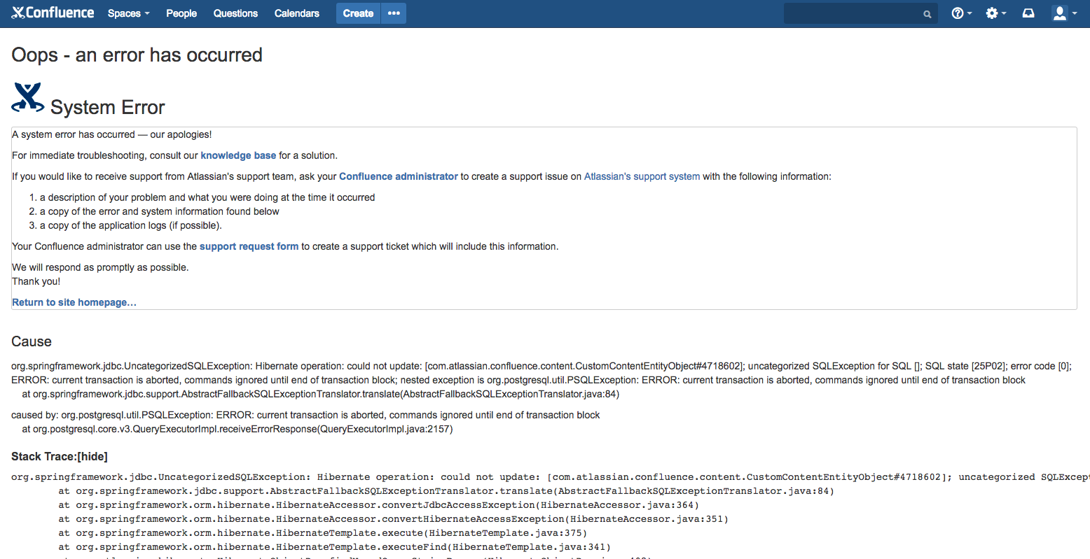The width and height of the screenshot is (1090, 559).
Task: Open Atlassian's support system link
Action: [x=642, y=176]
